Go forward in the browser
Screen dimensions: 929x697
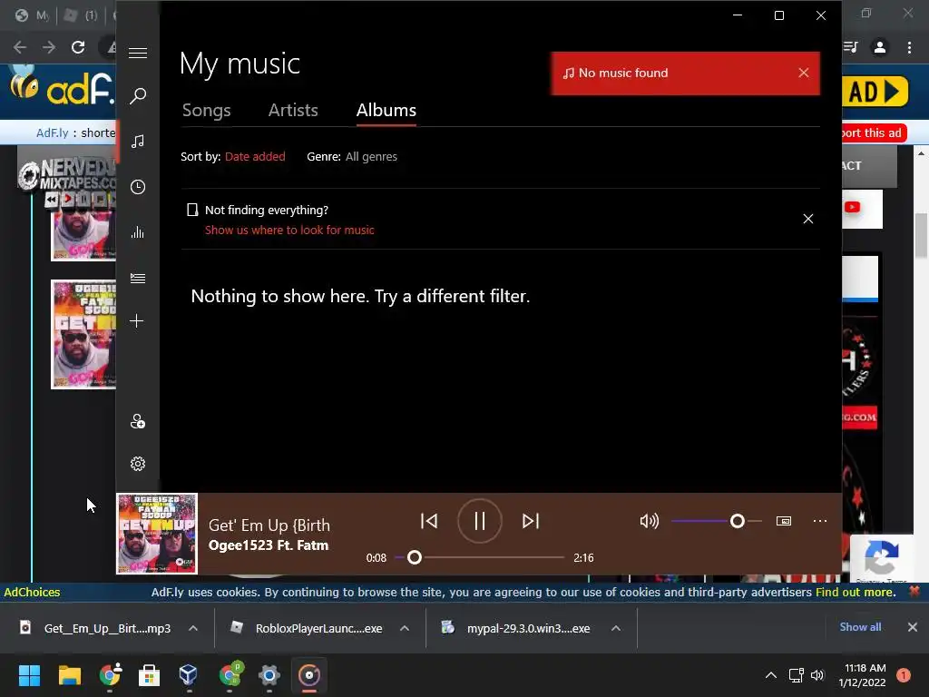tap(49, 47)
